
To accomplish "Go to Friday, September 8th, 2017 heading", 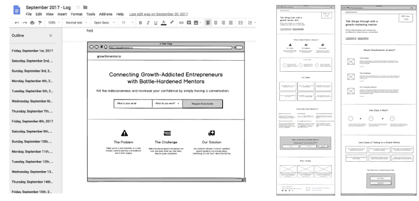I will 32,121.
